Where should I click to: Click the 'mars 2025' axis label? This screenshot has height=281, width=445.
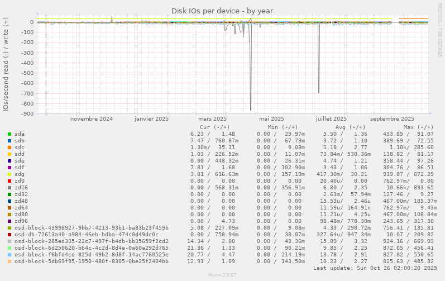(212, 119)
